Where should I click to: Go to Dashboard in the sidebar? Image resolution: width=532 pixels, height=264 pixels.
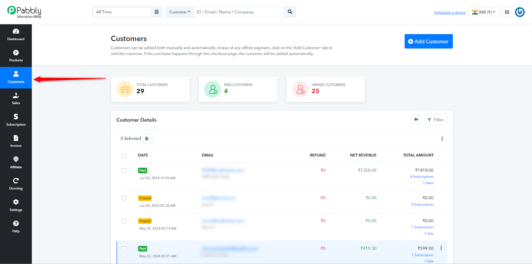pos(16,35)
